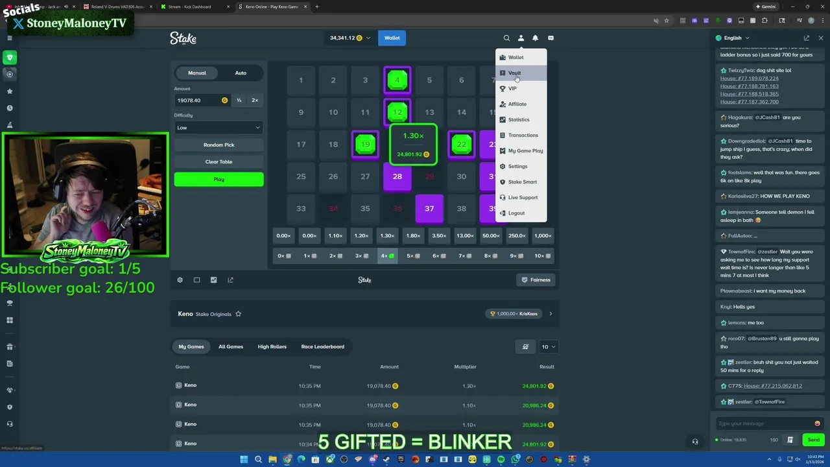
Task: Open the filter icon in bets table
Action: point(525,346)
